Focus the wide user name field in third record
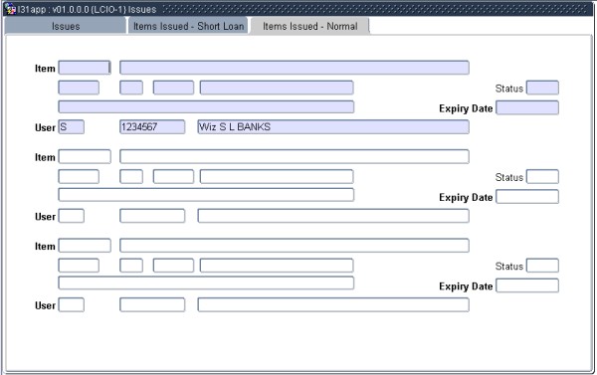This screenshot has width=597, height=375. (x=333, y=305)
